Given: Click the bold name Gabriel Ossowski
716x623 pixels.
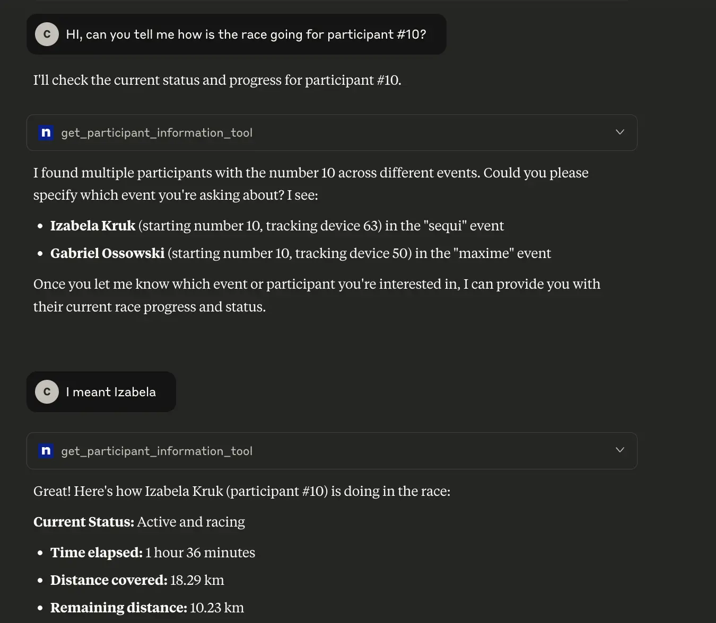Looking at the screenshot, I should coord(107,253).
